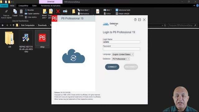Click the P6 cloud sync graphic
199x112 pixels.
(73, 56)
